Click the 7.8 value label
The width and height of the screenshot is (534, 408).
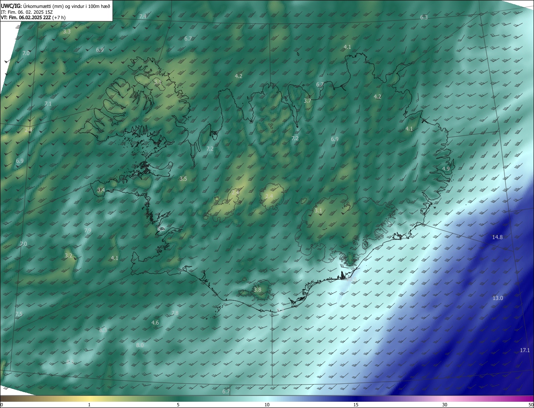click(175, 313)
